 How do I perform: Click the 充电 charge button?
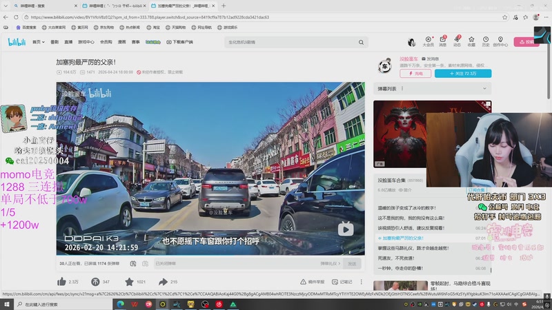tap(415, 74)
